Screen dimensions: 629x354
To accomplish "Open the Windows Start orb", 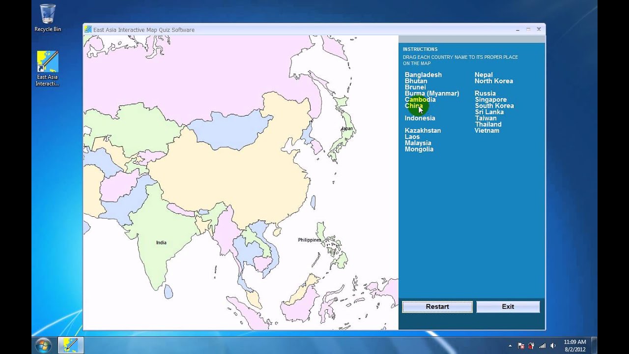I will pos(43,345).
